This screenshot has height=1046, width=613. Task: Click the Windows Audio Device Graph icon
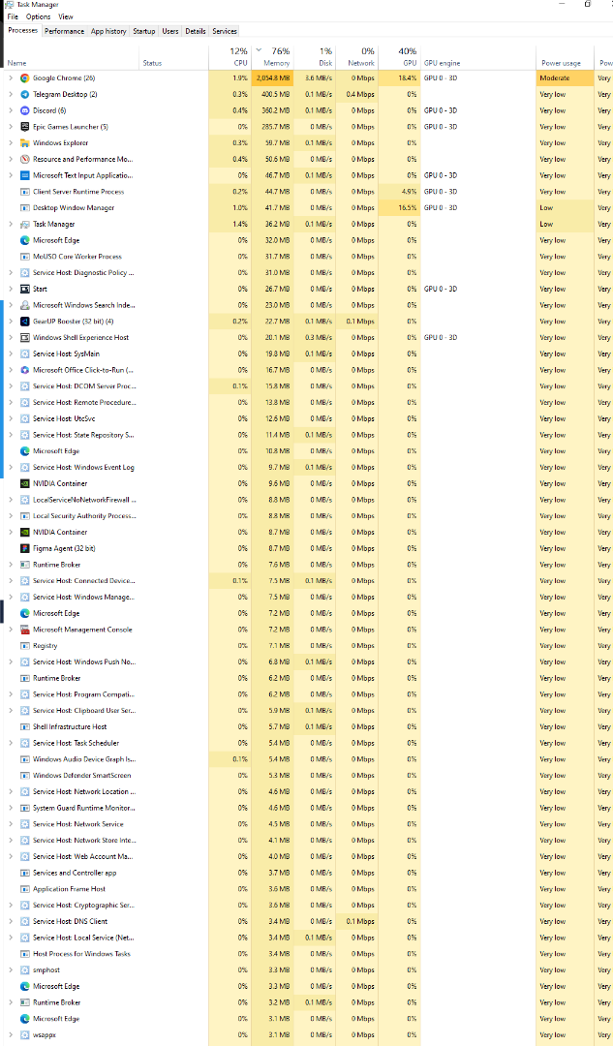(24, 759)
